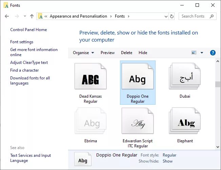
Task: Click Hide in the toolbar
Action: coord(143,53)
